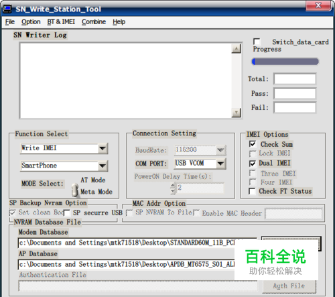335x297 pixels.
Task: Click the Authentication File path field
Action: pyautogui.click(x=137, y=286)
